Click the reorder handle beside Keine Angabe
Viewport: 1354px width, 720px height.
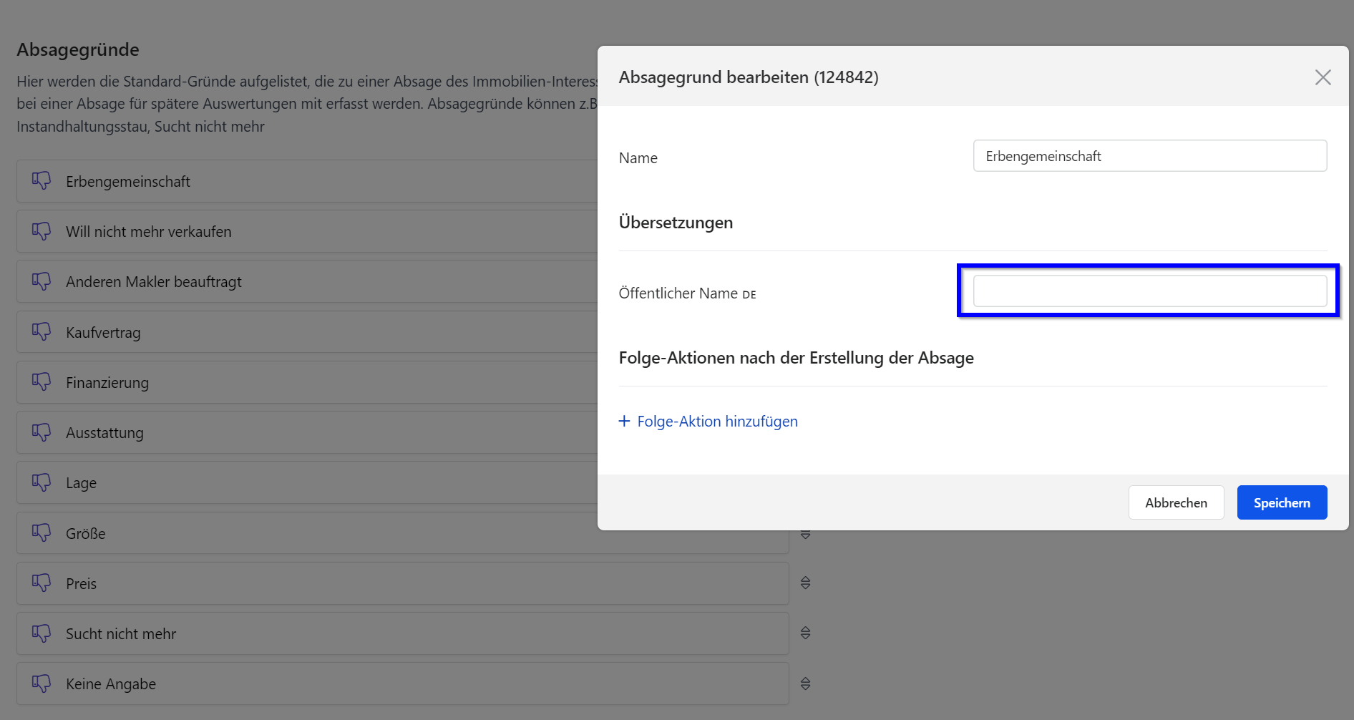coord(805,683)
